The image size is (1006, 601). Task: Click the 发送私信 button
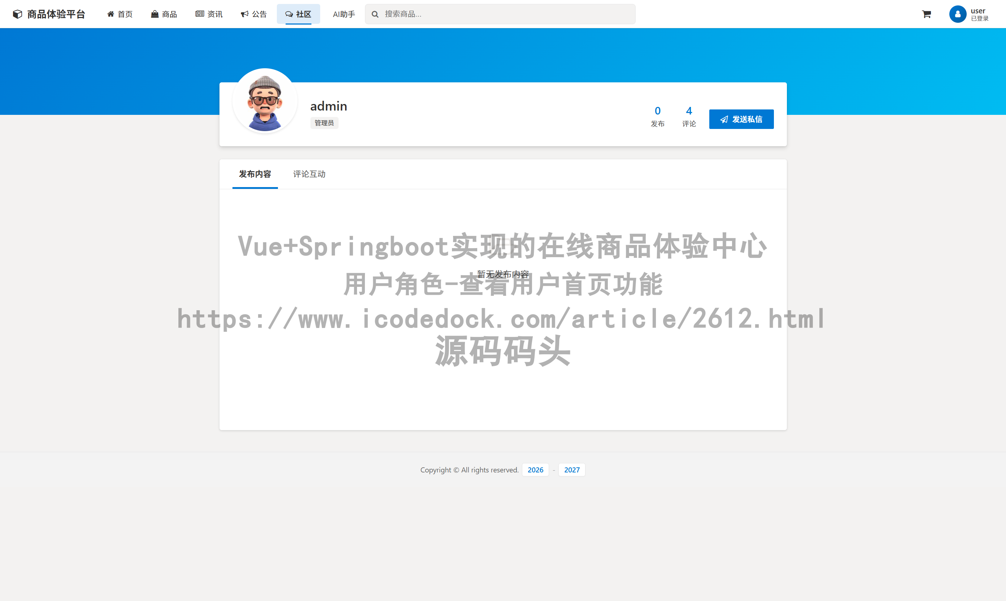[x=741, y=119]
